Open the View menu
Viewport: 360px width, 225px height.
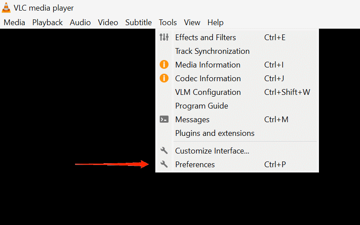click(x=192, y=22)
